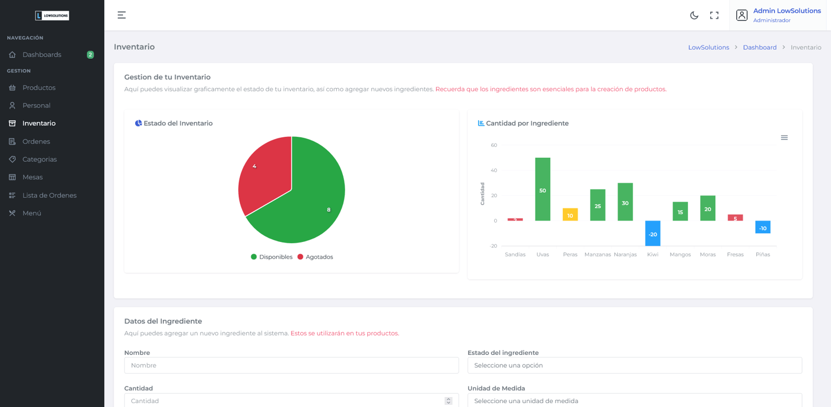
Task: Click the blue Piñas bar
Action: click(763, 227)
